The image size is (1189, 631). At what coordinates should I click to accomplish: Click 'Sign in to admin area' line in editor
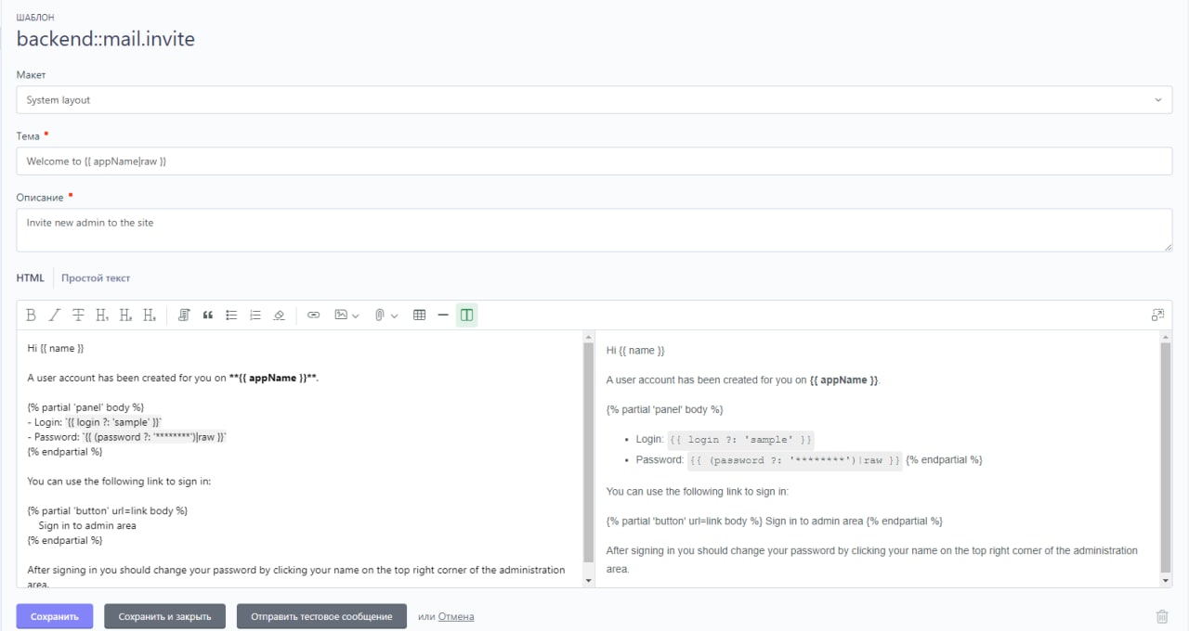coord(87,525)
